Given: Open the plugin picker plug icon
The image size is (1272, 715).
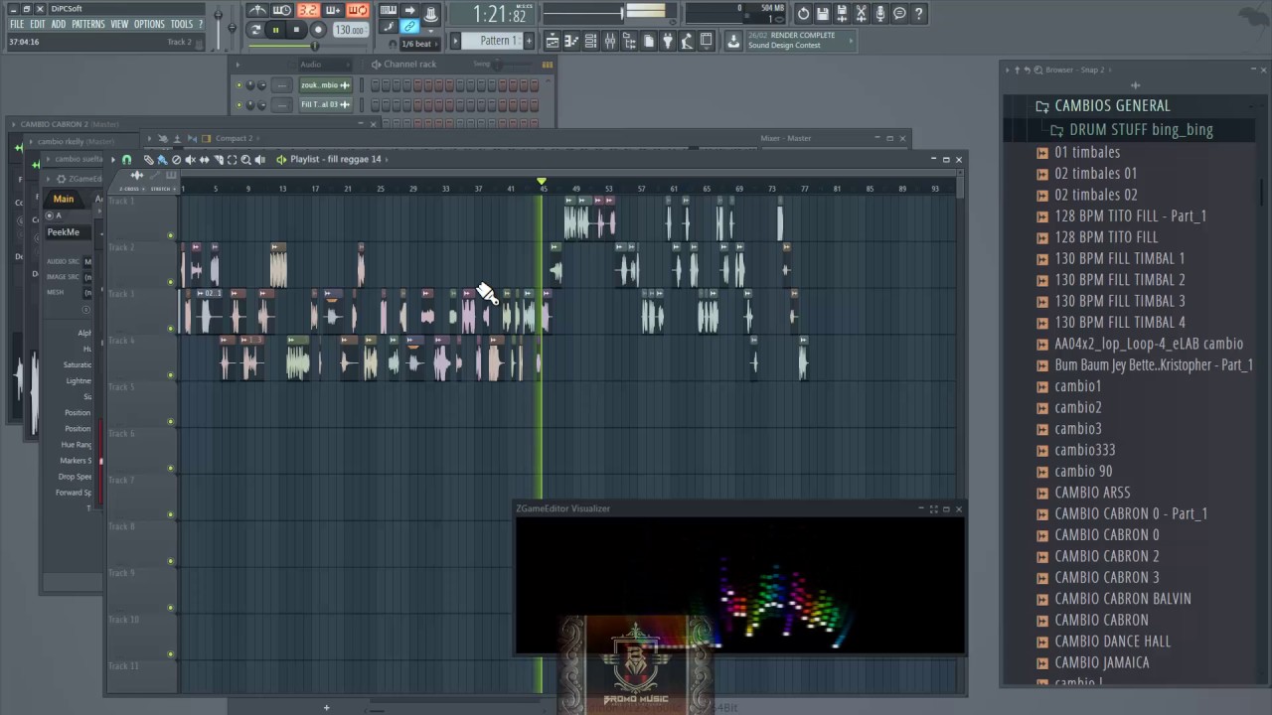Looking at the screenshot, I should pyautogui.click(x=668, y=41).
